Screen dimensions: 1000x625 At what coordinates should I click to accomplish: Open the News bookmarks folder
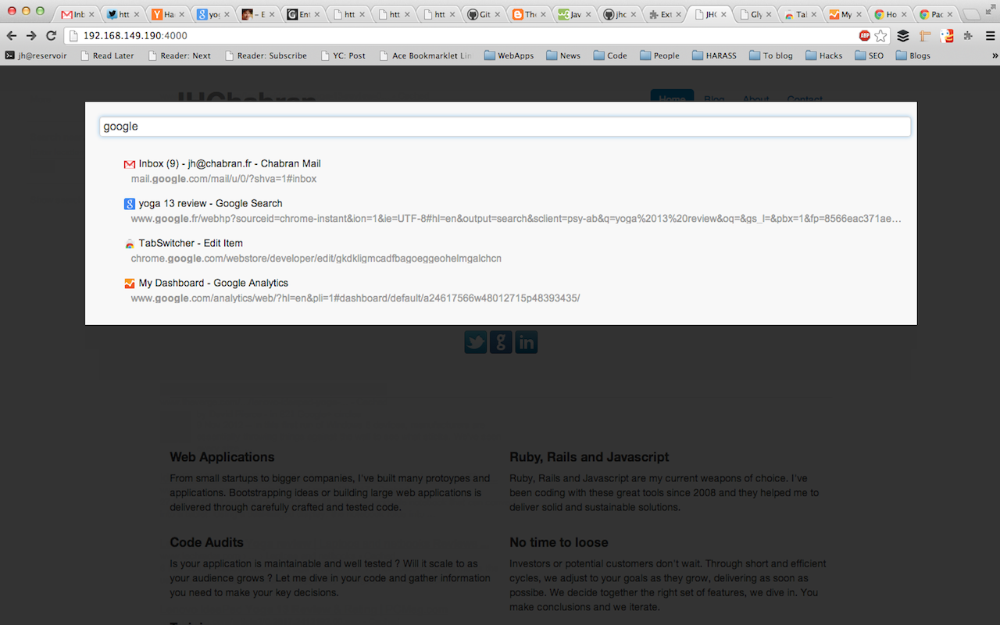[x=563, y=55]
